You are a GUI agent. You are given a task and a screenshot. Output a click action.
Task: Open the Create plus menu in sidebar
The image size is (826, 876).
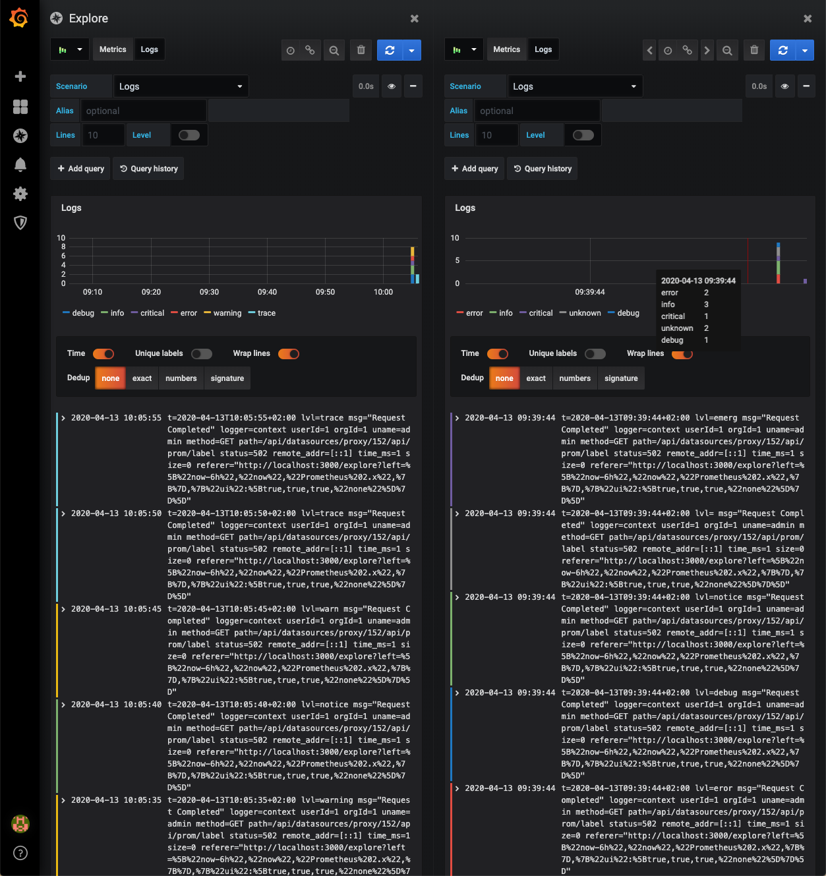pyautogui.click(x=20, y=76)
